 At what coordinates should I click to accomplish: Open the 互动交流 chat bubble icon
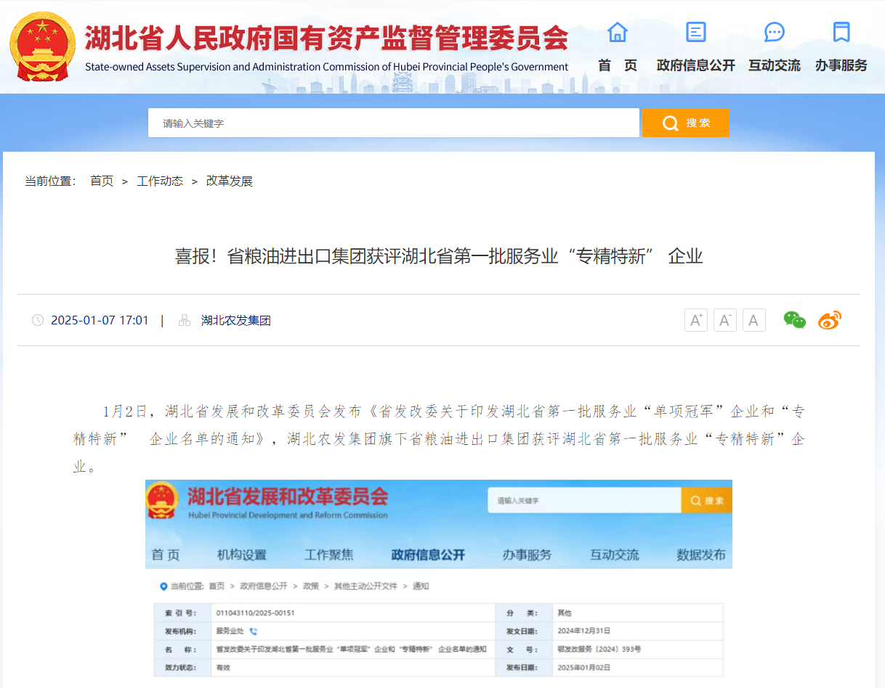tap(774, 32)
